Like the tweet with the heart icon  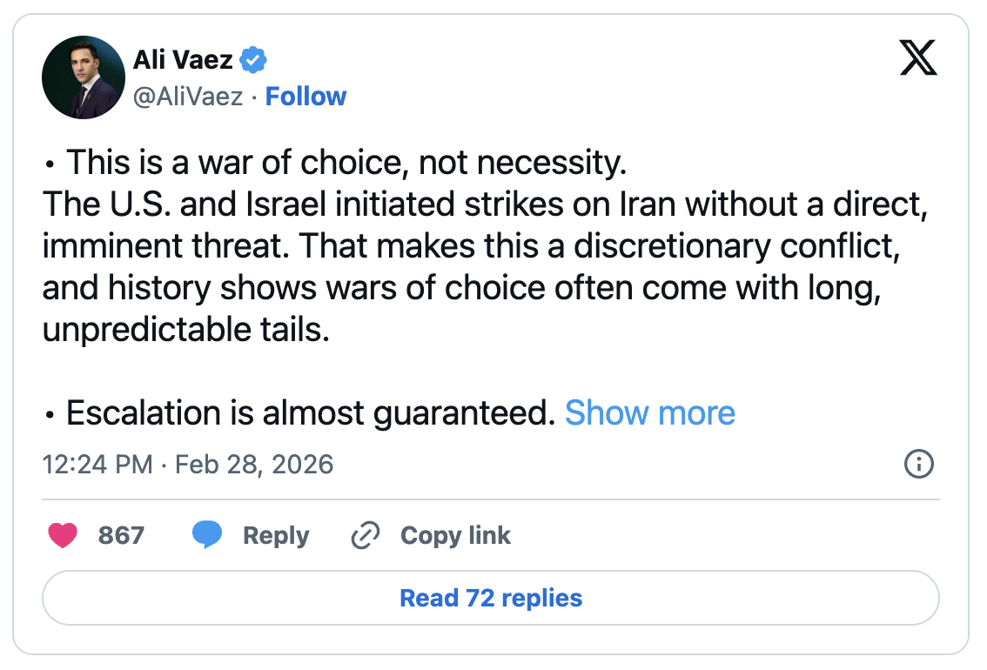pos(63,535)
